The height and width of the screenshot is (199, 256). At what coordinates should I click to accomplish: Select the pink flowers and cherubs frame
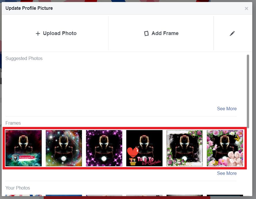click(x=225, y=148)
